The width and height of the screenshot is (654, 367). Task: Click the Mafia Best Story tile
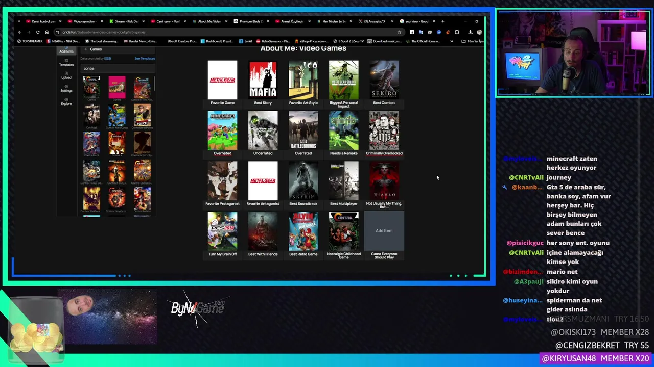pyautogui.click(x=263, y=80)
